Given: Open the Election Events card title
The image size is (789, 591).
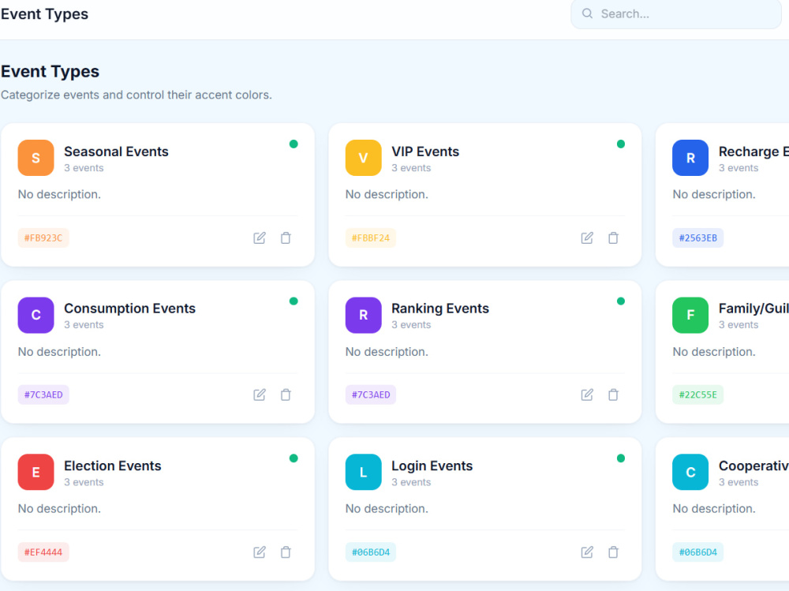Looking at the screenshot, I should 113,466.
